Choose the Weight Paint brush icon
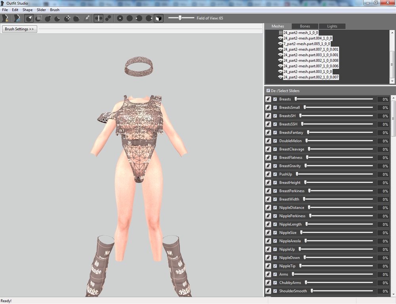Viewport: 396px width, 304px height. tap(87, 18)
